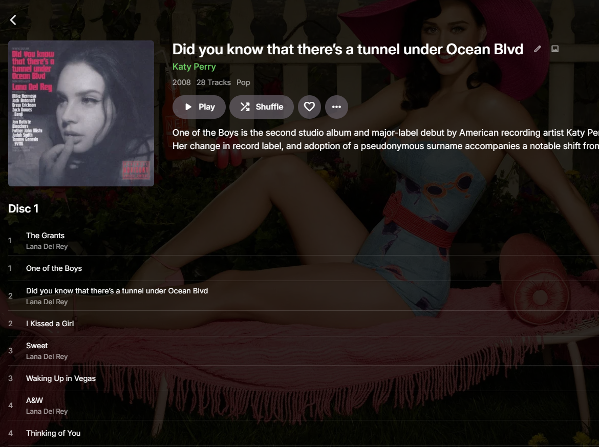599x447 pixels.
Task: Favorite album with heart icon
Action: pos(309,107)
